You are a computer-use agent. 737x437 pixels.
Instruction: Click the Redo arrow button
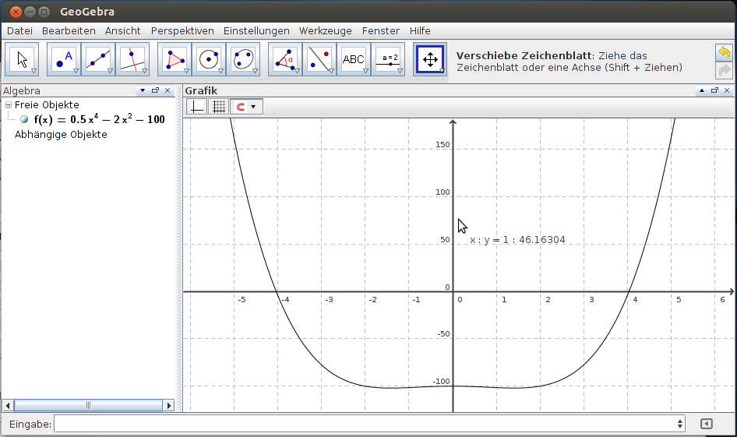coord(725,70)
